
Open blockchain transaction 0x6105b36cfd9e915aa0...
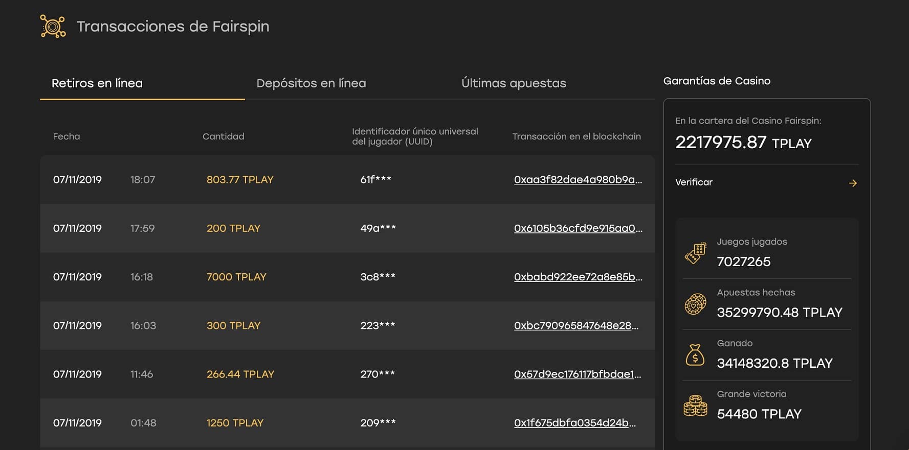pyautogui.click(x=578, y=228)
